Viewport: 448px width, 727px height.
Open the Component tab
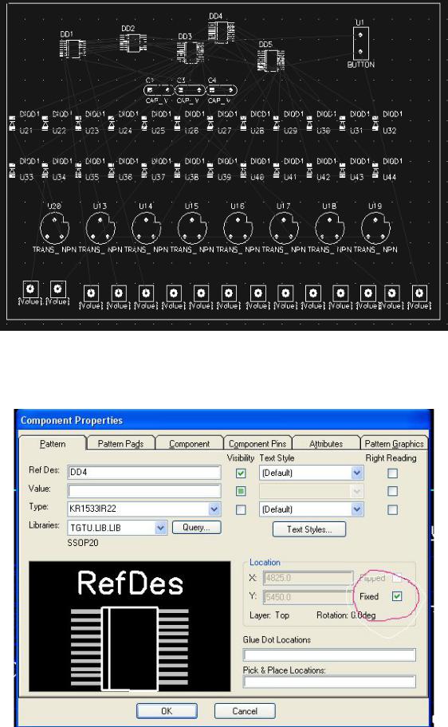[x=189, y=444]
